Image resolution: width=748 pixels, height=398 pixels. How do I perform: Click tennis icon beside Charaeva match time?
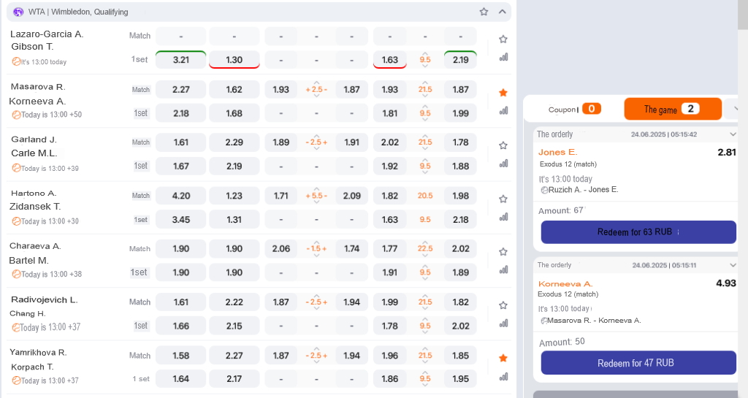coord(16,274)
